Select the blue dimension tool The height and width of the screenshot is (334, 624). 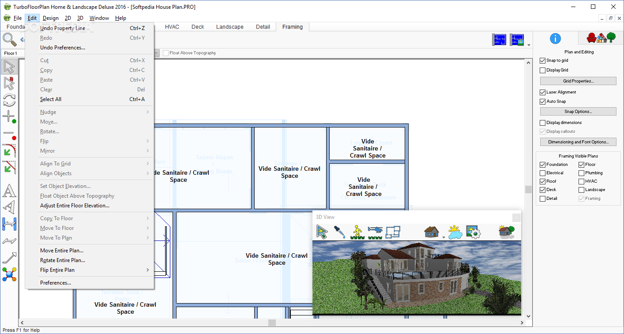pyautogui.click(x=9, y=224)
